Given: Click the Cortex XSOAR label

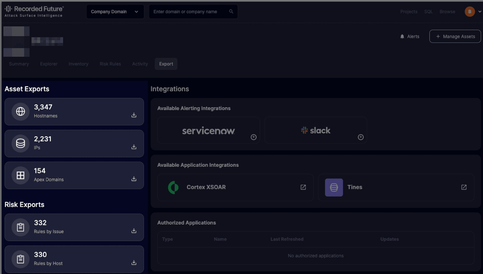Looking at the screenshot, I should [206, 187].
